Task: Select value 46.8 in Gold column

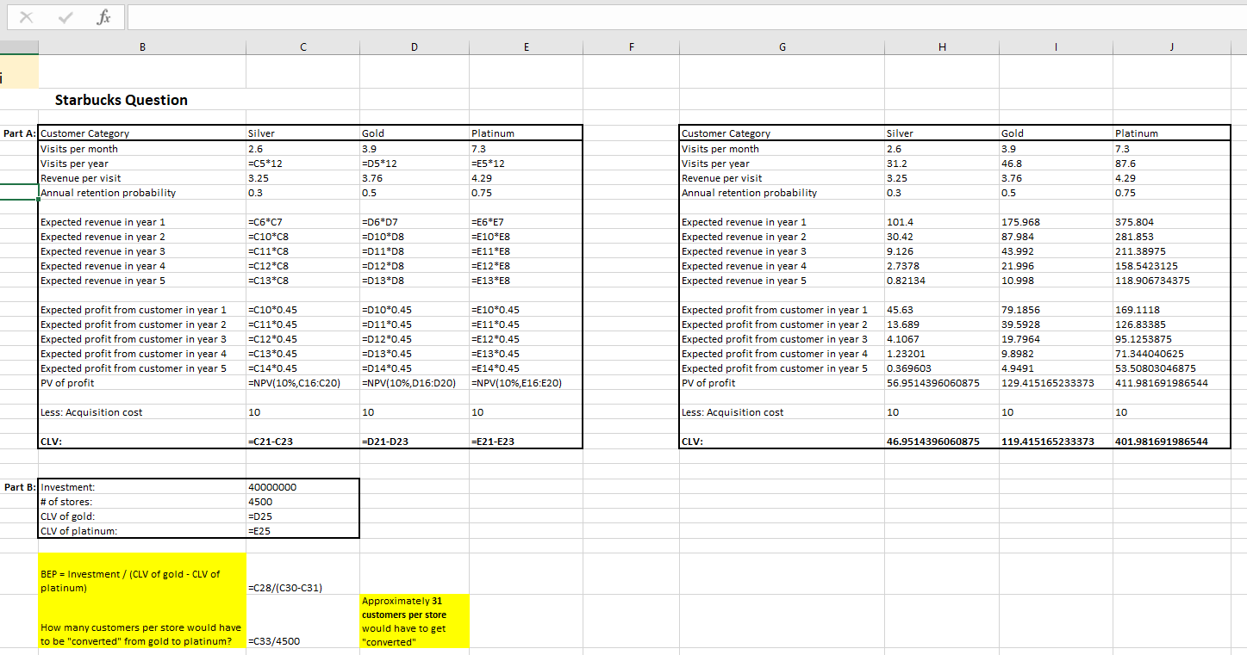Action: (1056, 164)
